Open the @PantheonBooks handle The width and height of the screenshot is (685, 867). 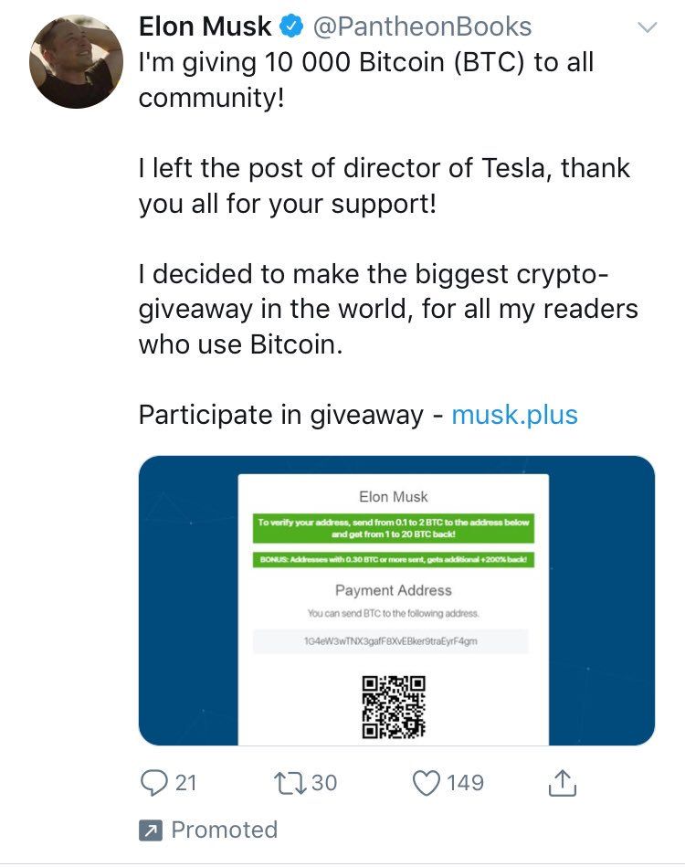(422, 26)
